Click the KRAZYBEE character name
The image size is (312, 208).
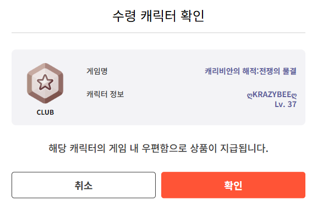point(272,95)
